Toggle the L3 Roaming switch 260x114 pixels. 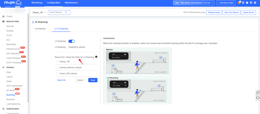pyautogui.click(x=72, y=41)
